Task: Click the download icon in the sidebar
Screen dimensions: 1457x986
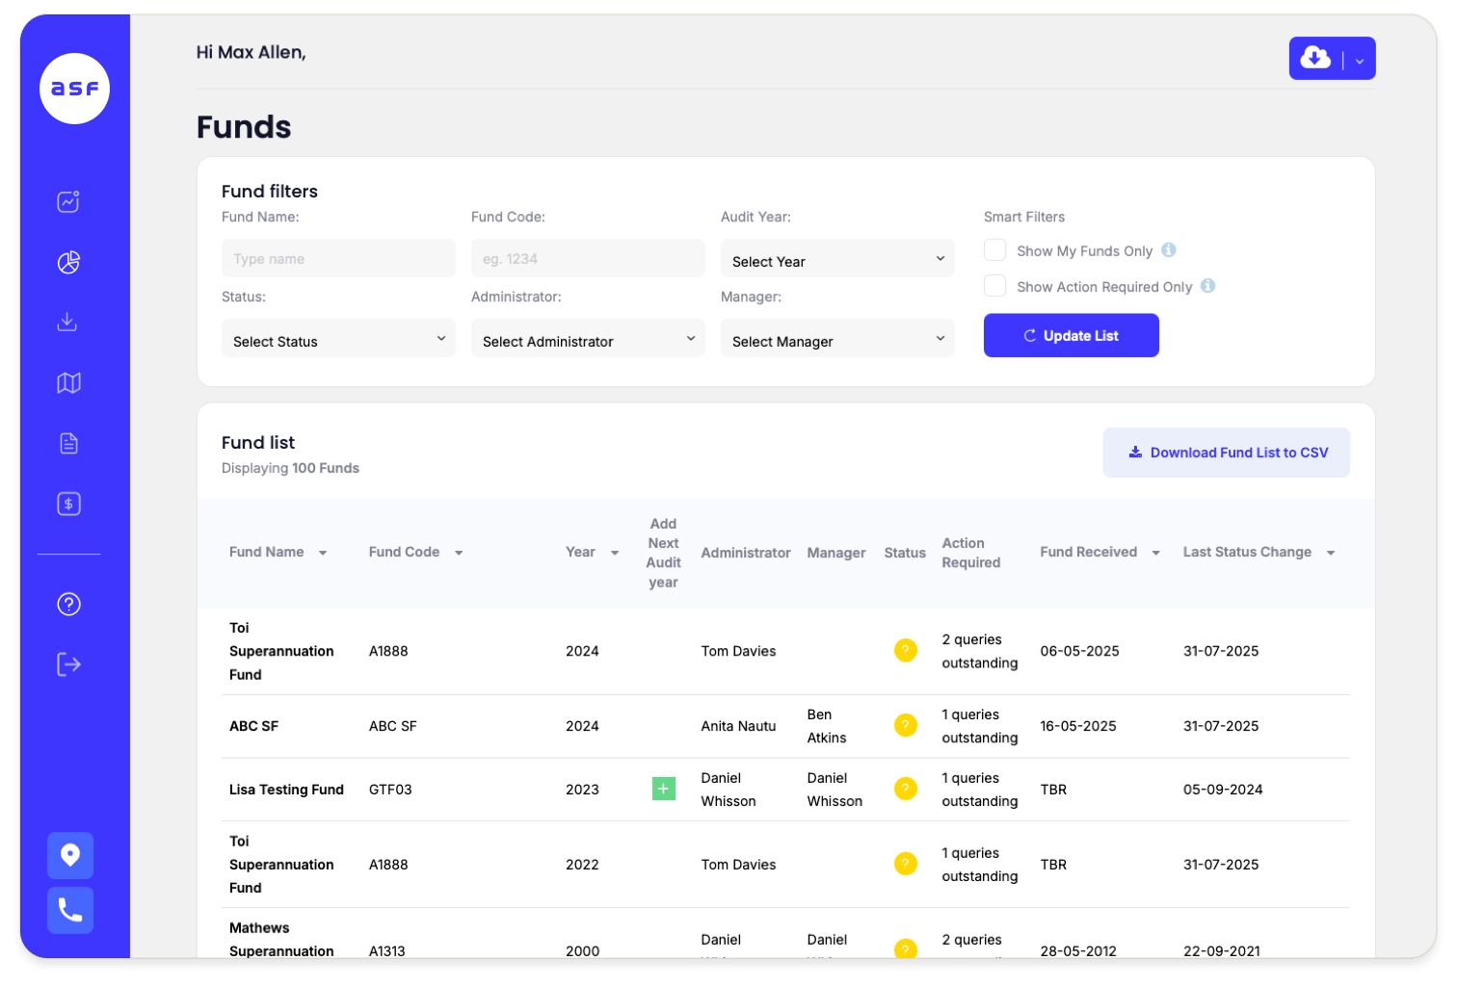Action: [x=67, y=322]
